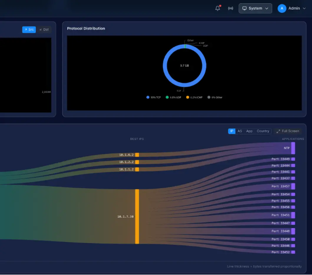Click the Admin avatar circle
The height and width of the screenshot is (275, 312).
(282, 8)
